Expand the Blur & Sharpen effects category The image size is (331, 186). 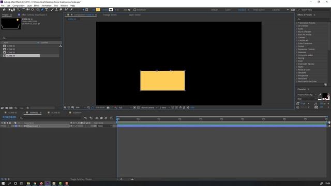(x=297, y=32)
